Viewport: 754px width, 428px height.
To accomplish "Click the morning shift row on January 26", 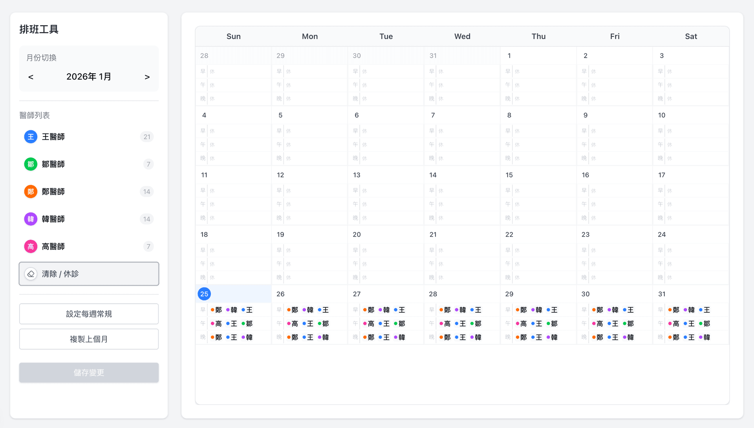I will tap(309, 310).
